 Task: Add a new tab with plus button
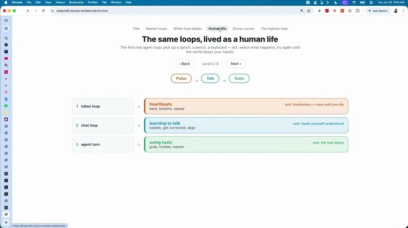pos(6,222)
